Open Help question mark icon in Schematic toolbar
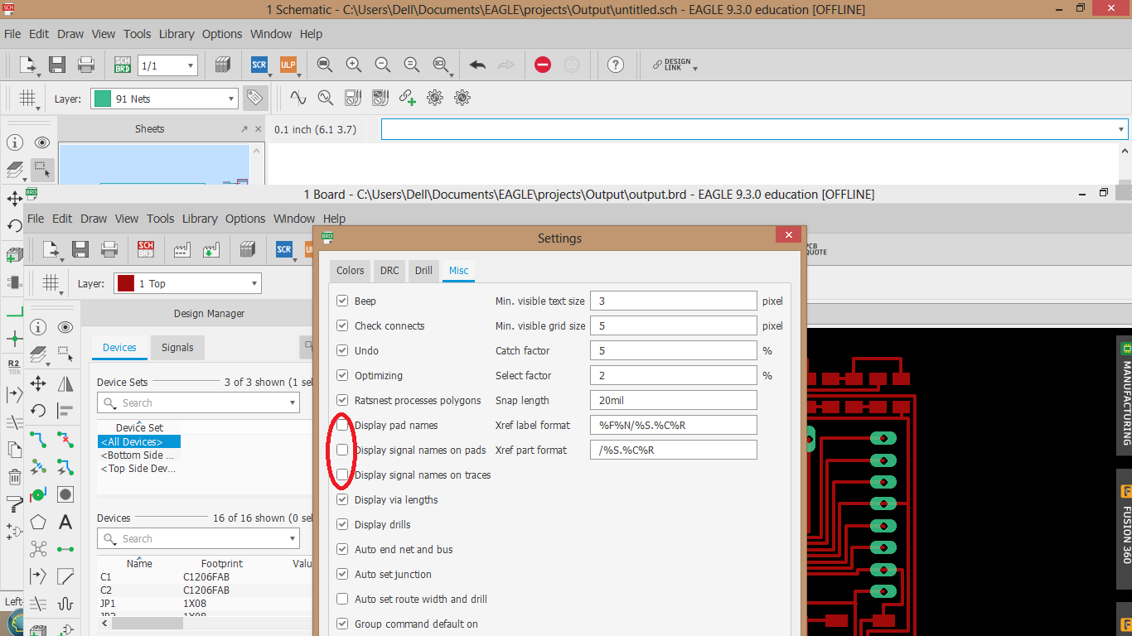 615,65
